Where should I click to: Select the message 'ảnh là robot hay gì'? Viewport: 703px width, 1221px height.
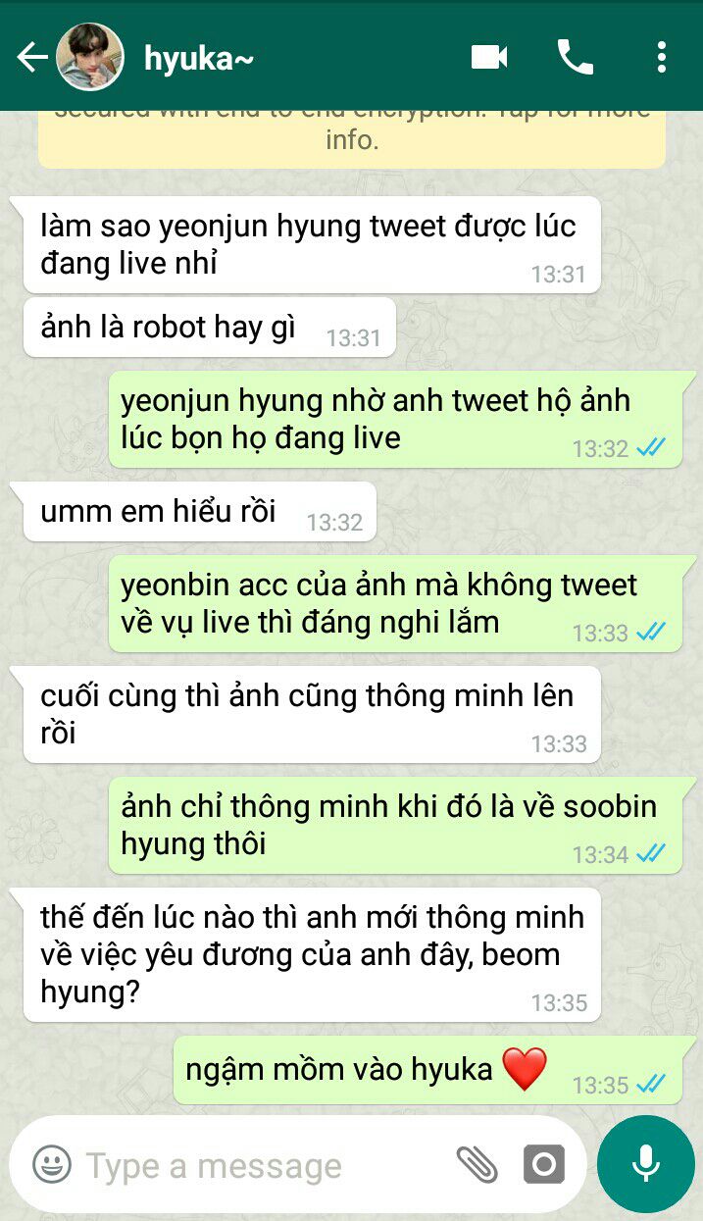pos(209,328)
